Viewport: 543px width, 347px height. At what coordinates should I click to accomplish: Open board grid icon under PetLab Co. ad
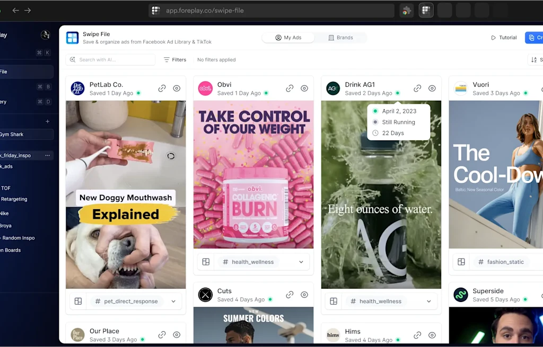point(78,301)
